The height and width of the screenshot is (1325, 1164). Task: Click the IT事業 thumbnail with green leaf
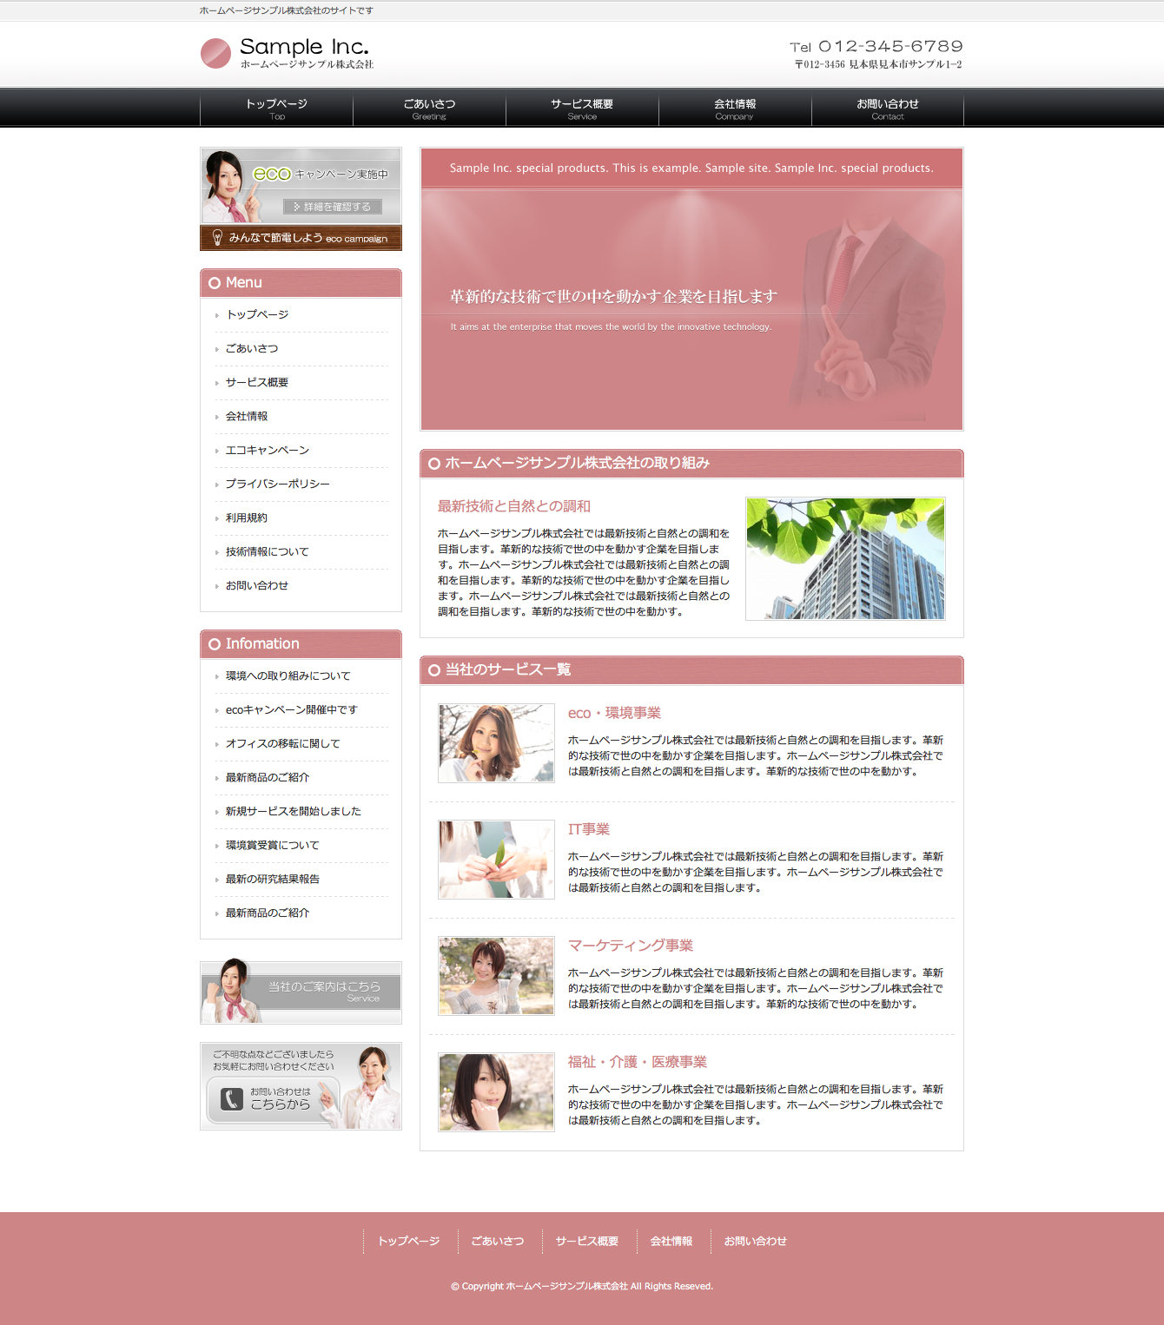tap(496, 860)
